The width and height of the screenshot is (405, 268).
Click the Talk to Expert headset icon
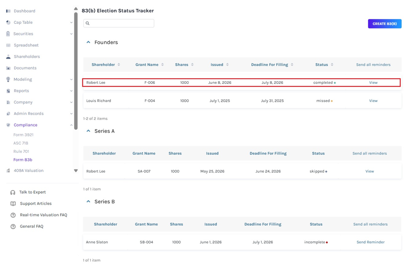point(13,192)
